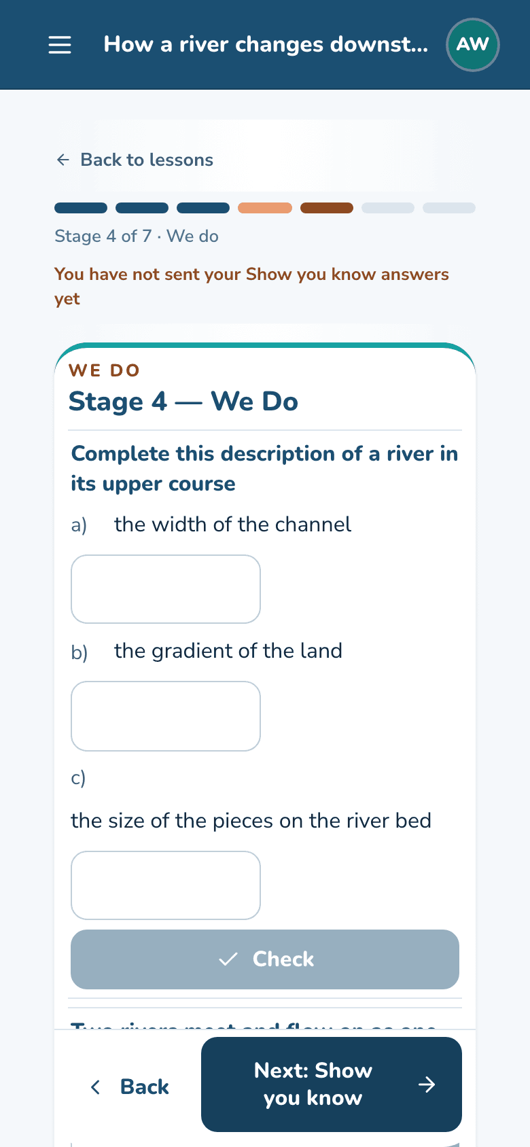
Task: Click the chevron left of Back
Action: [x=96, y=1087]
